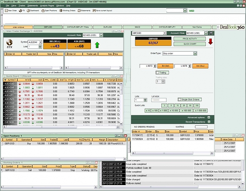Click the green up arrow indicator
Screen dimensions: 246x191
point(97,45)
